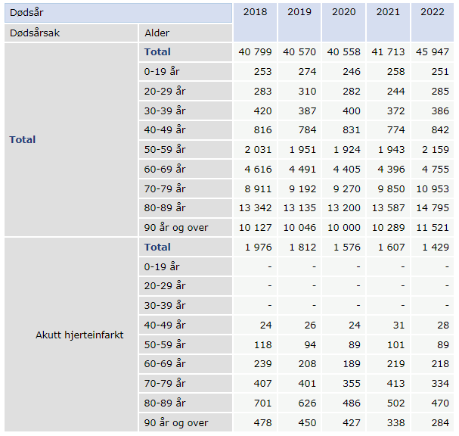Click value 701 in Akutt hjerteinfarkt 80-89 år
459x436 pixels.
(x=262, y=403)
